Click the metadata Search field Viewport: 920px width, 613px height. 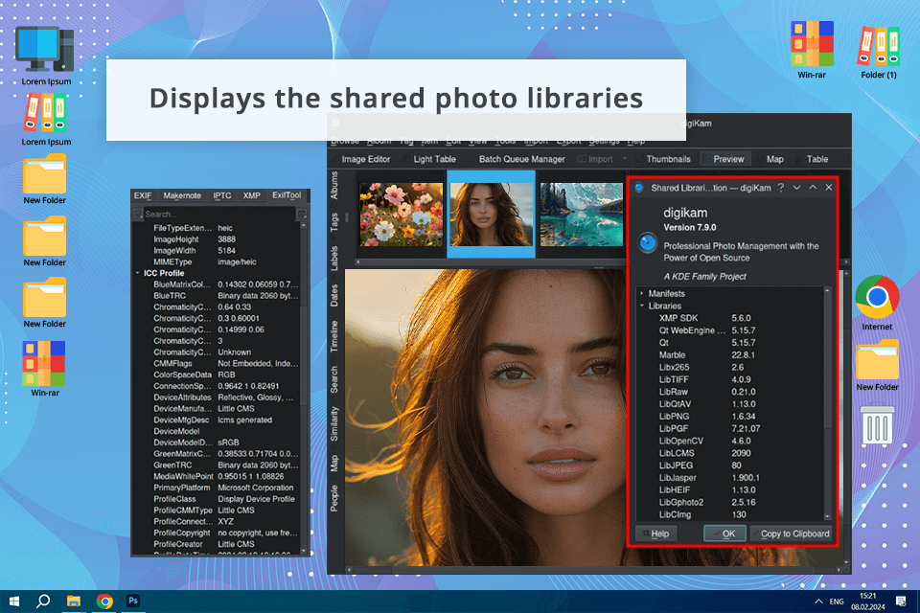pyautogui.click(x=218, y=215)
